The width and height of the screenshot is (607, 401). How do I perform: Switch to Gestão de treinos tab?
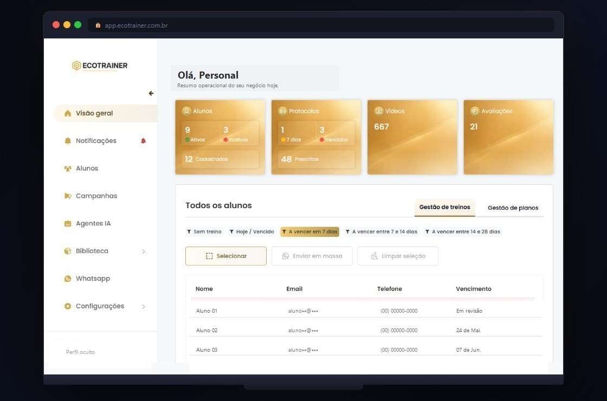tap(445, 208)
